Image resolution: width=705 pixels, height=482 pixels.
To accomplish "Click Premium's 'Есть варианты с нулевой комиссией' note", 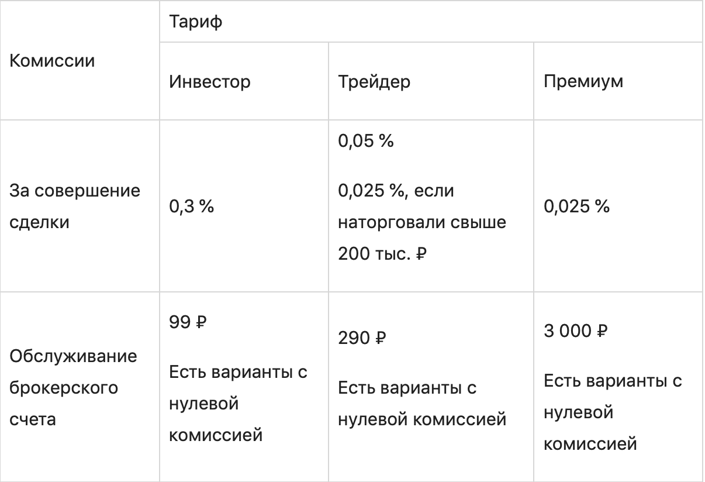I will coord(613,412).
